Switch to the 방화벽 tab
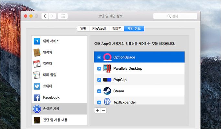Image resolution: width=221 pixels, height=129 pixels. pos(117,28)
